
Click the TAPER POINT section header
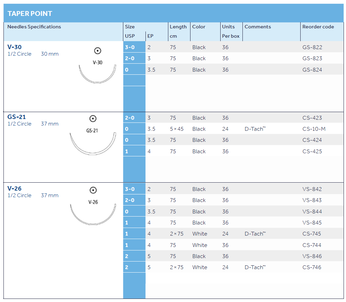click(x=30, y=13)
